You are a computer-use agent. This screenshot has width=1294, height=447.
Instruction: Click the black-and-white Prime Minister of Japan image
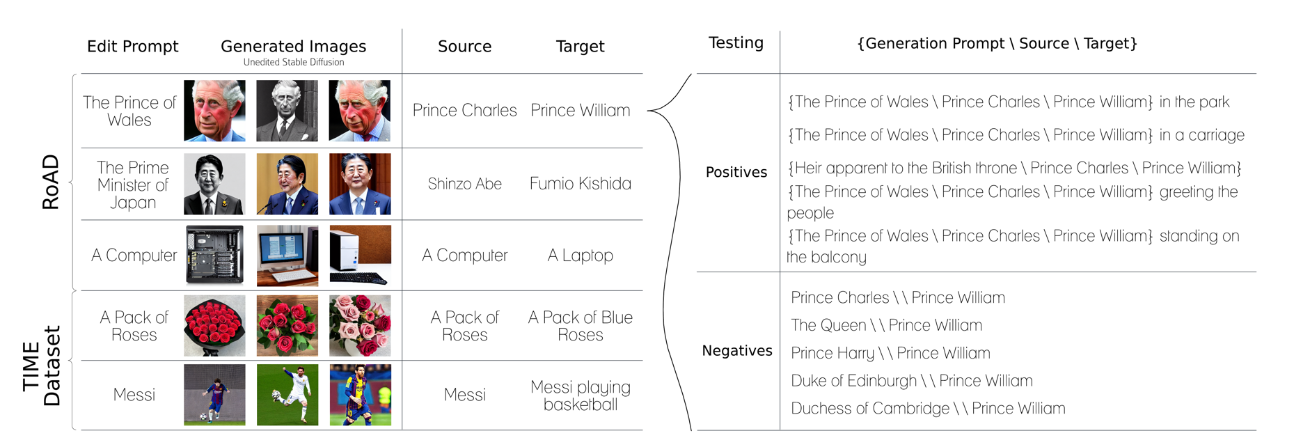[x=214, y=184]
